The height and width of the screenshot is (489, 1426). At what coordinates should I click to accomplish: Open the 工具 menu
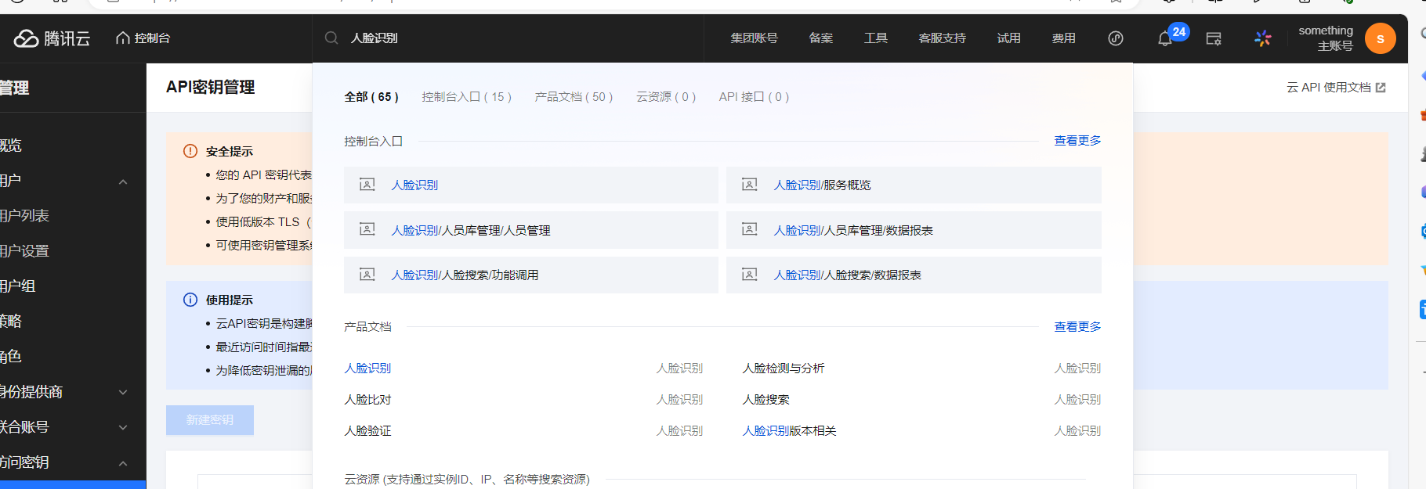tap(875, 38)
